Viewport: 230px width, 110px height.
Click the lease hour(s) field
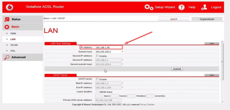coord(114,96)
